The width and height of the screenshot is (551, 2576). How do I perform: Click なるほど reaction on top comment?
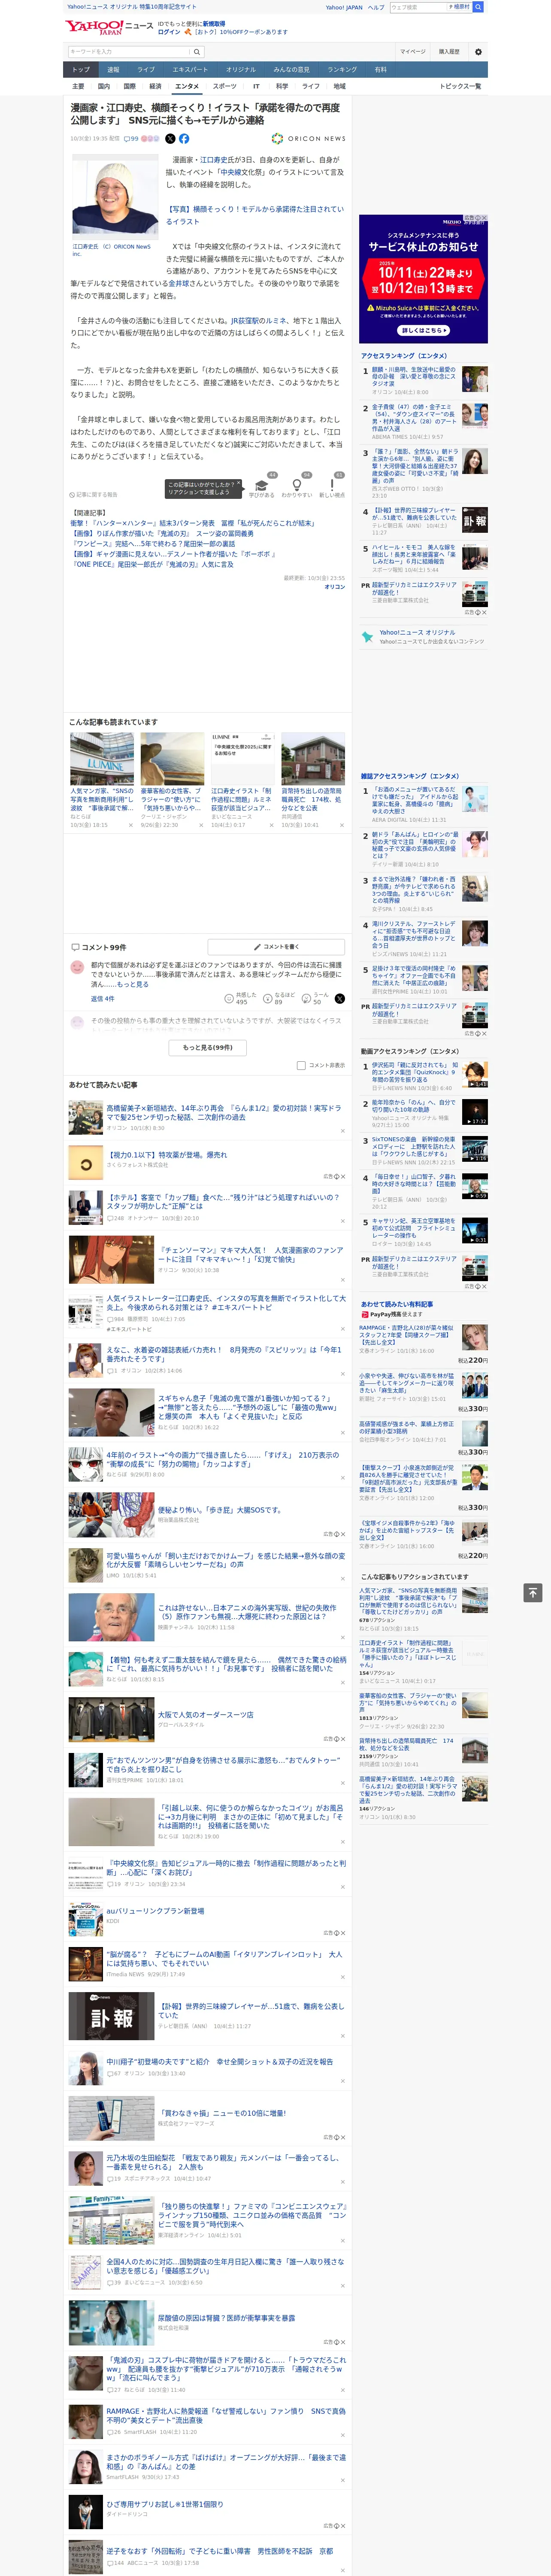279,998
